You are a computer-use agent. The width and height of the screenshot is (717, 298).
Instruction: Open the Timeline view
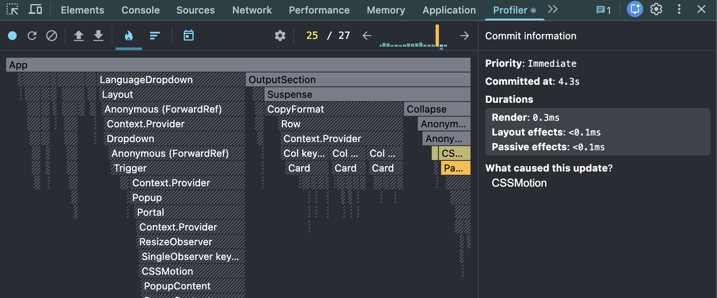(189, 36)
